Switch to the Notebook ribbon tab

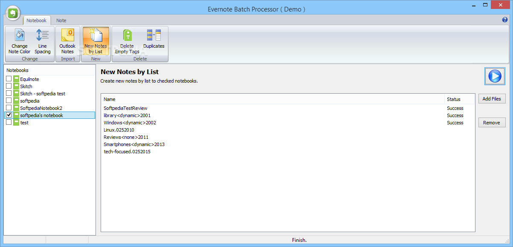click(37, 20)
